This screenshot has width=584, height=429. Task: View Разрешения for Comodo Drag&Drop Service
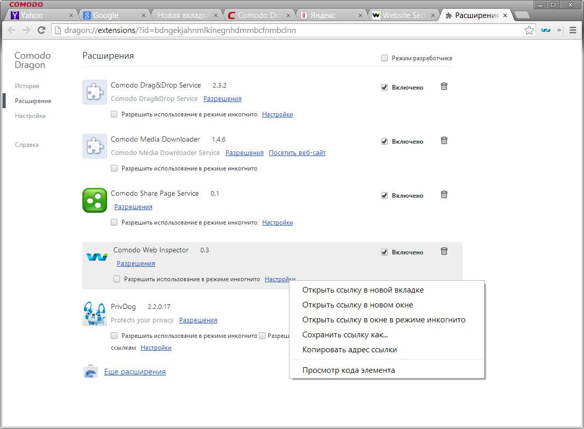point(222,99)
